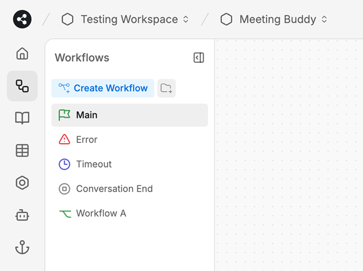Create a new workflow folder

[166, 88]
